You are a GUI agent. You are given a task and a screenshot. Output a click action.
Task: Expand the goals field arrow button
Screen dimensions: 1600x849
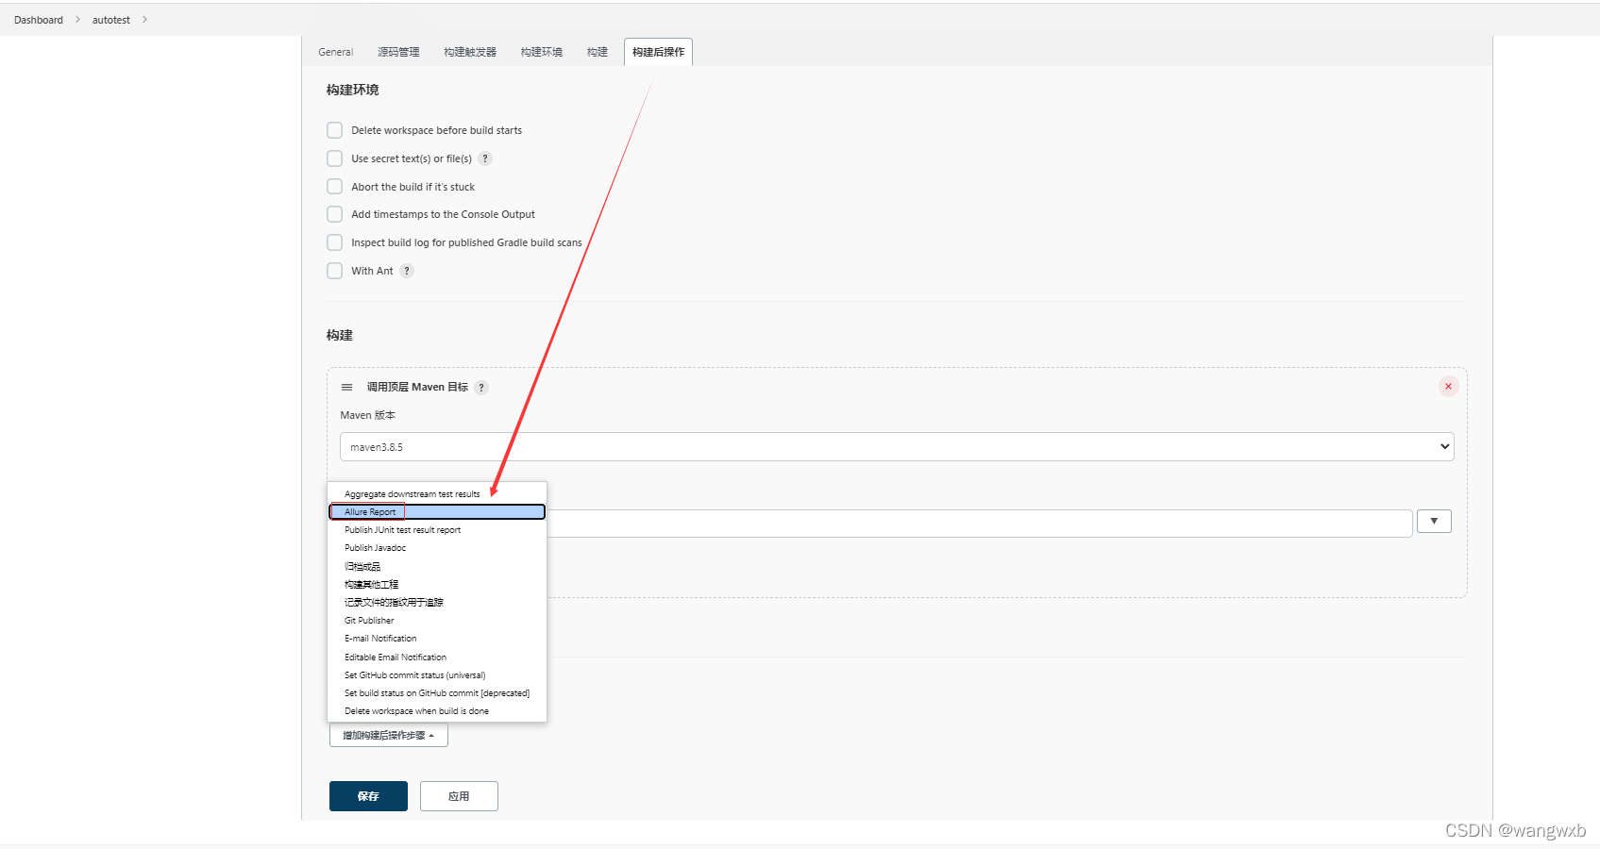coord(1434,521)
